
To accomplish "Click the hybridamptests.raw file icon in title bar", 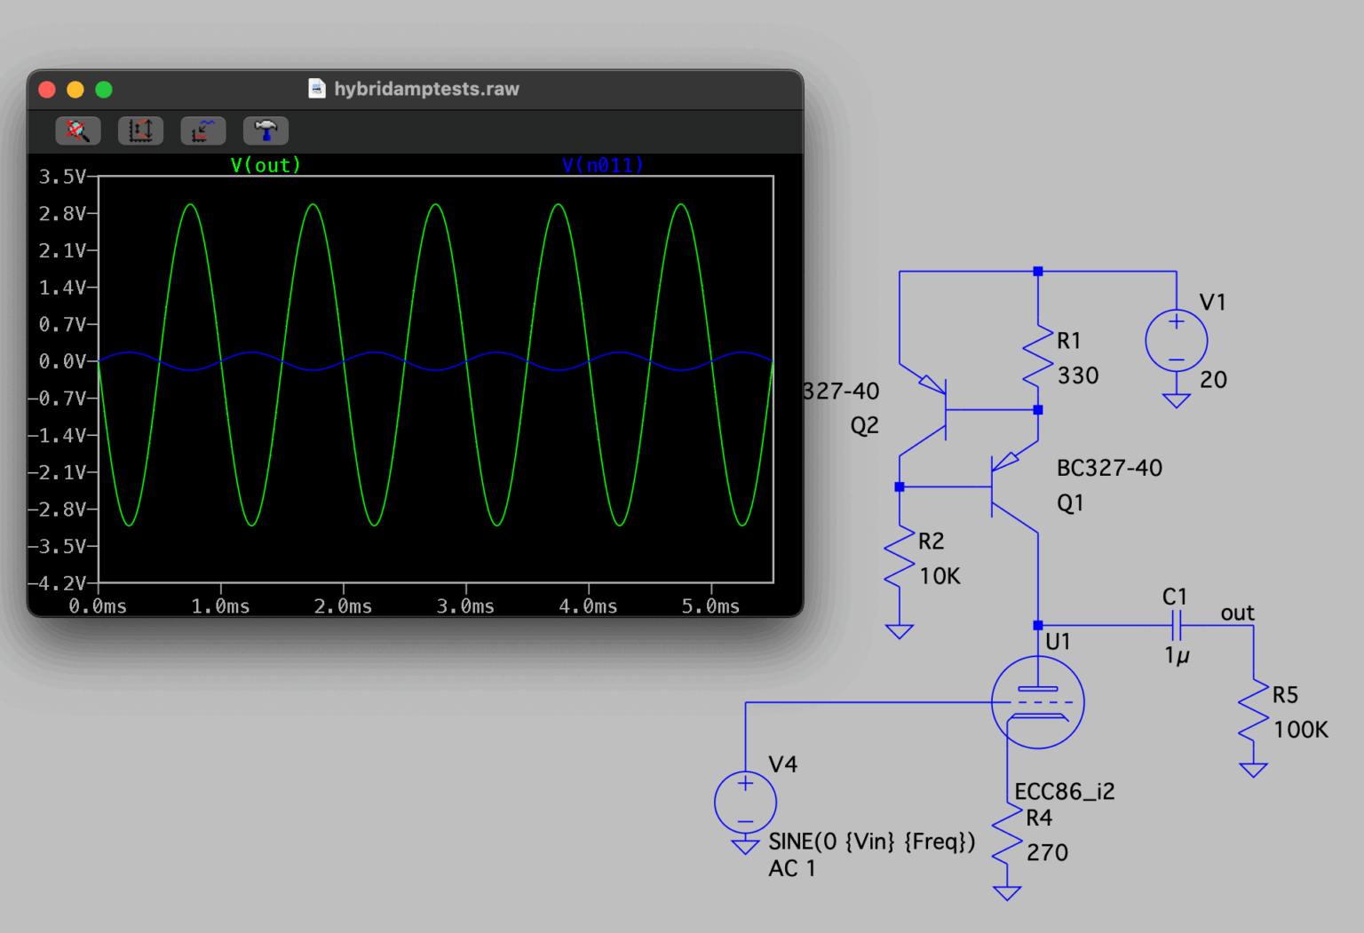I will pyautogui.click(x=316, y=89).
